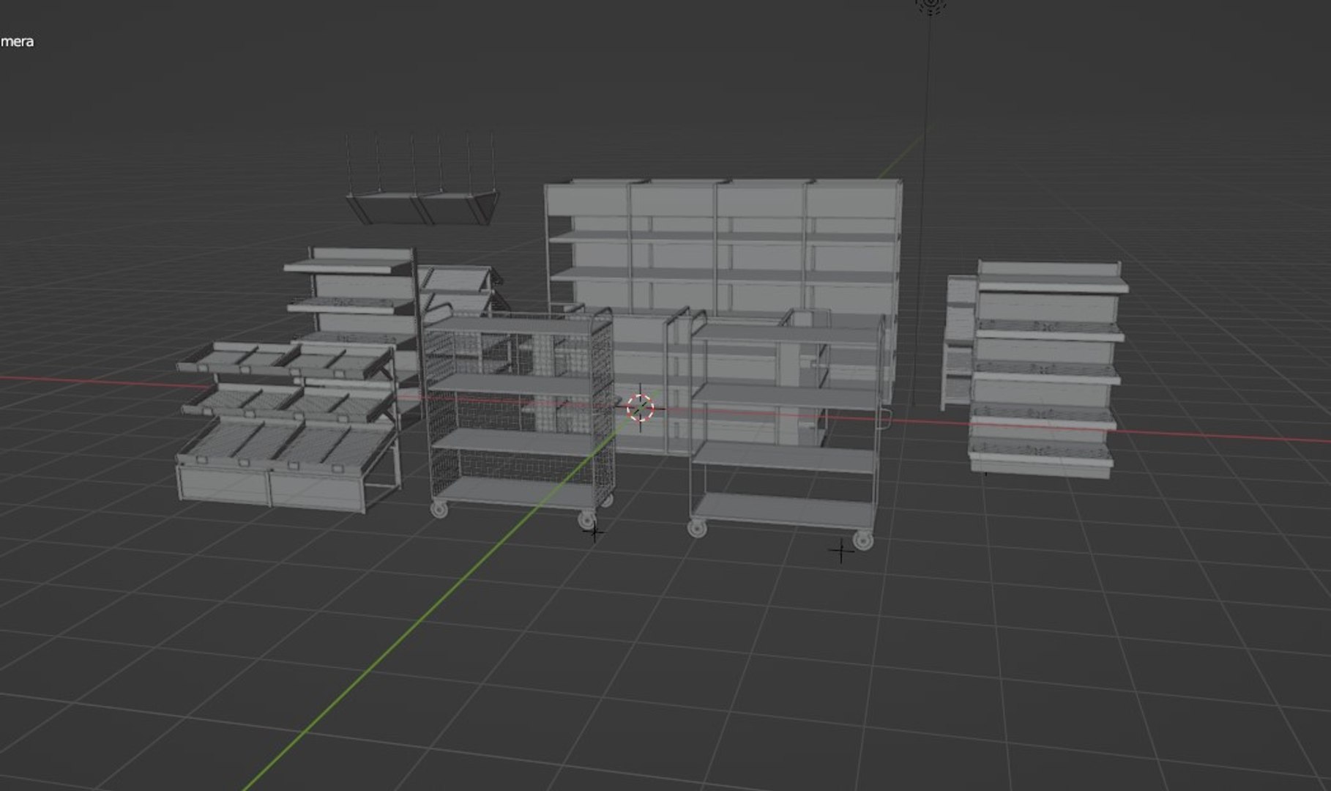The width and height of the screenshot is (1331, 791).
Task: Select the point light object at top
Action: [x=931, y=4]
